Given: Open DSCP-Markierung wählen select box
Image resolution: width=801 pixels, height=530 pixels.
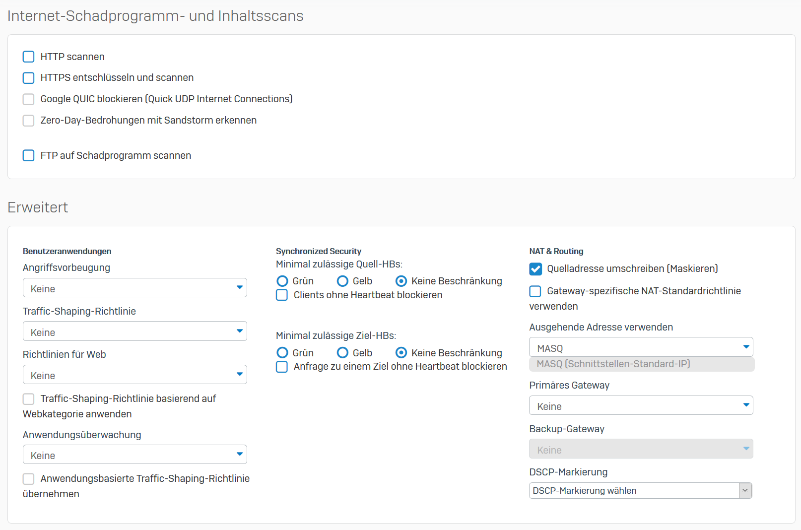Looking at the screenshot, I should tap(640, 491).
